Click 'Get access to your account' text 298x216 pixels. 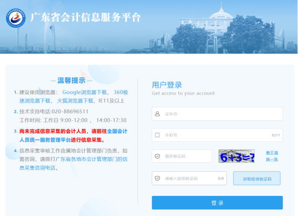(x=183, y=93)
